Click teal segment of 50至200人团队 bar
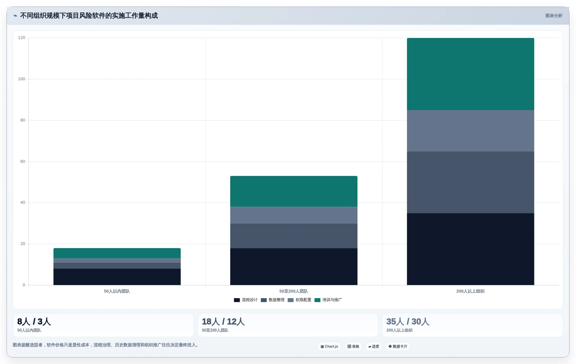 click(294, 191)
